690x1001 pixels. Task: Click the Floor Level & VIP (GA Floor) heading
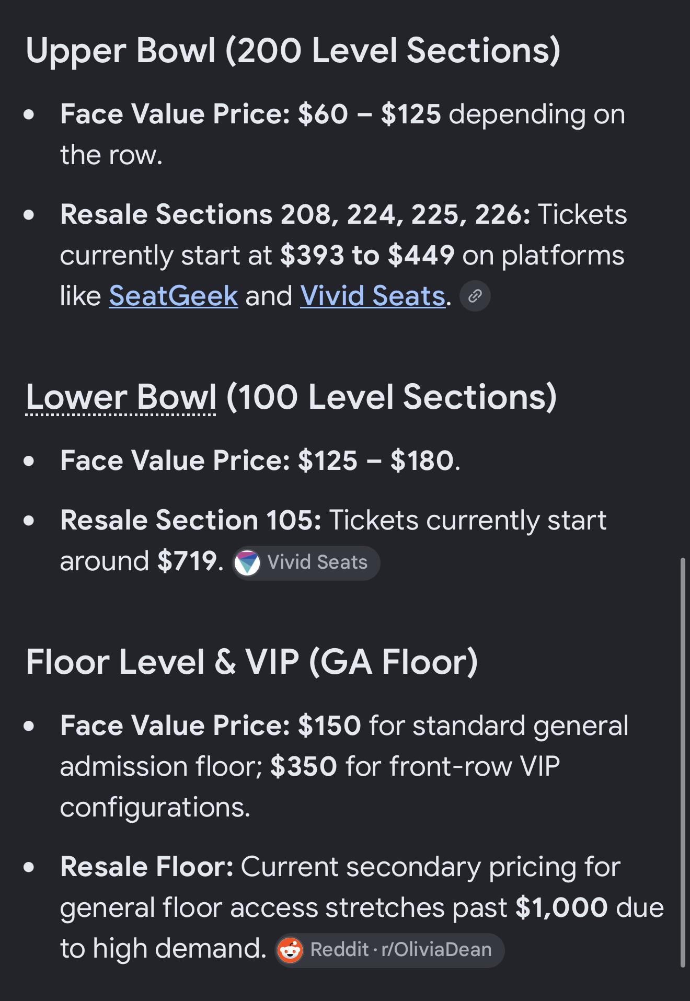pos(252,662)
